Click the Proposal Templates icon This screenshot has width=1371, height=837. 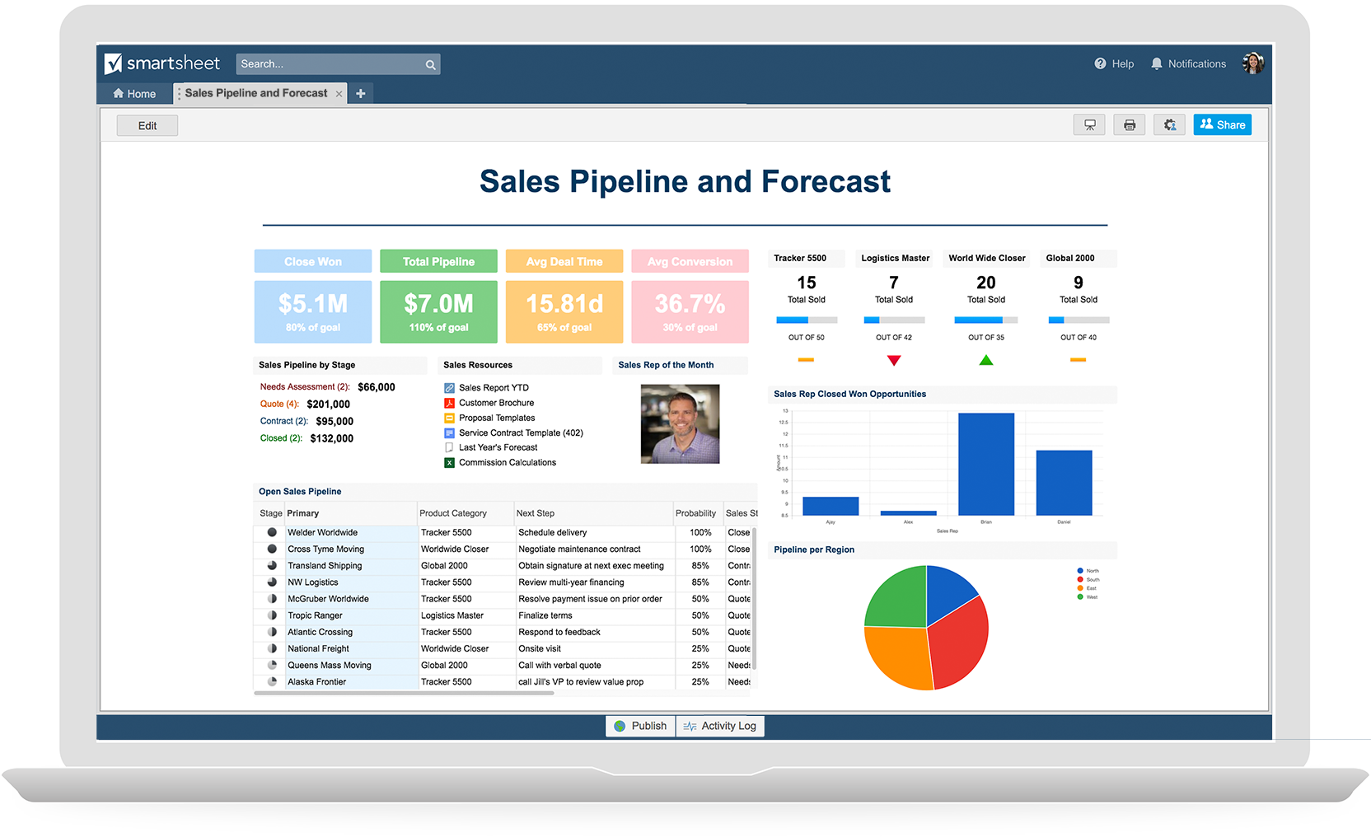coord(449,418)
